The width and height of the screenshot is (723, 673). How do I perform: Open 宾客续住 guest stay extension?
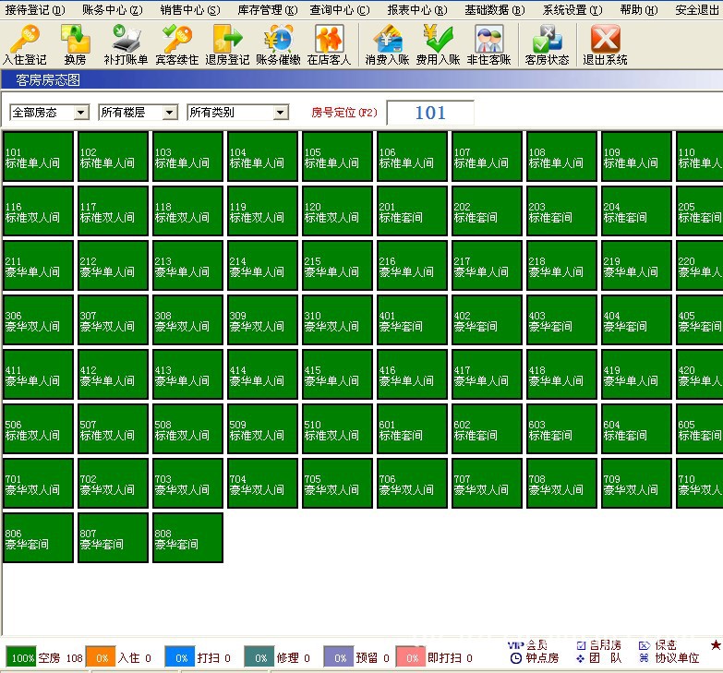(176, 44)
